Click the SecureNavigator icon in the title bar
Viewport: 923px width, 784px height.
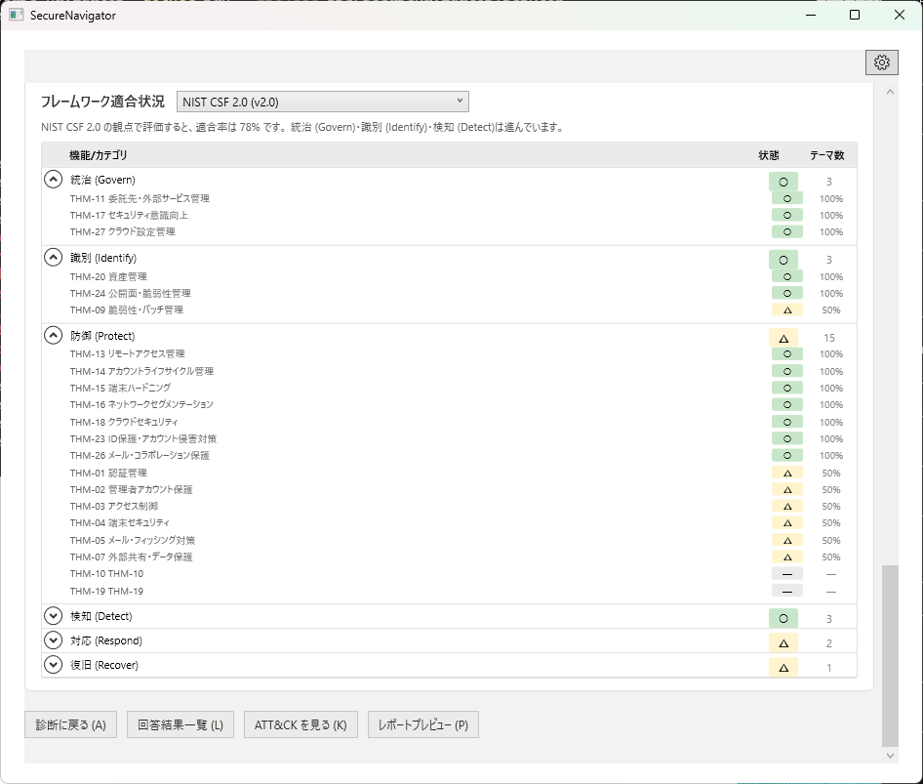pos(16,15)
